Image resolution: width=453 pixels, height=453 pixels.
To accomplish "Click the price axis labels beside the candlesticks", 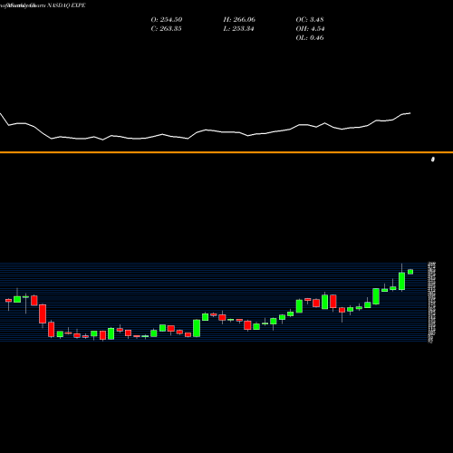I will (432, 303).
